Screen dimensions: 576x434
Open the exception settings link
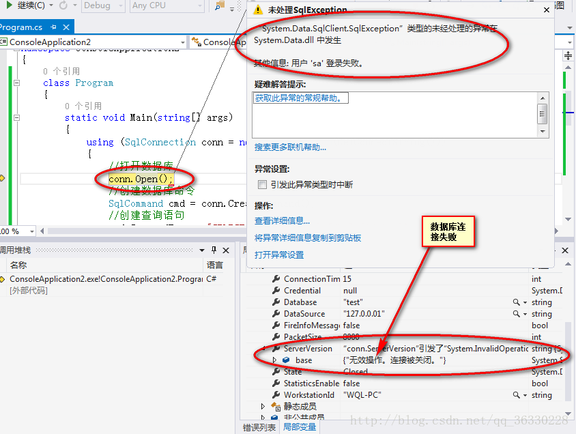(x=279, y=255)
